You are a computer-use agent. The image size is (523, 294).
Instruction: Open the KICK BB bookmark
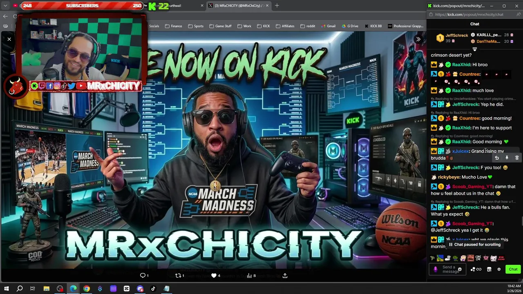[373, 26]
